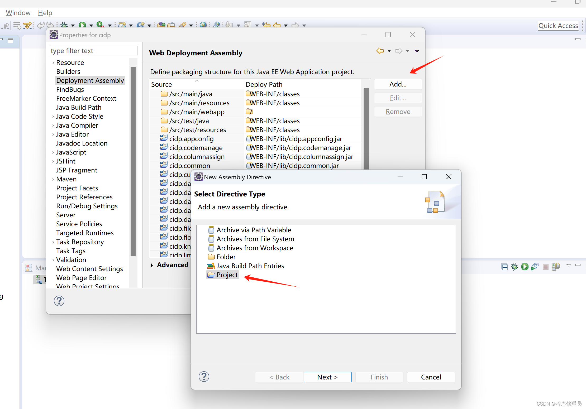The width and height of the screenshot is (586, 409).
Task: Expand the Java Code Style node
Action: pos(53,117)
